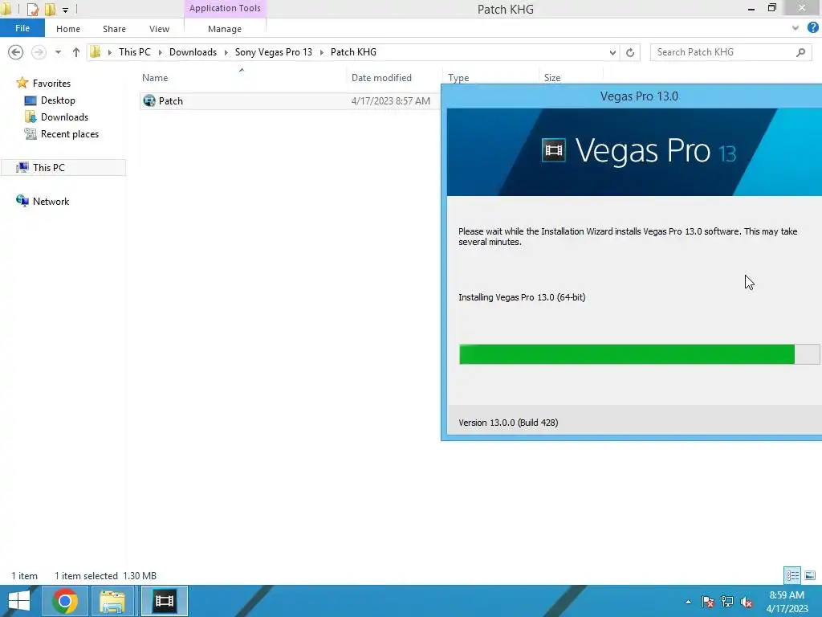Open File Explorer from the taskbar
Image resolution: width=822 pixels, height=617 pixels.
(x=112, y=601)
